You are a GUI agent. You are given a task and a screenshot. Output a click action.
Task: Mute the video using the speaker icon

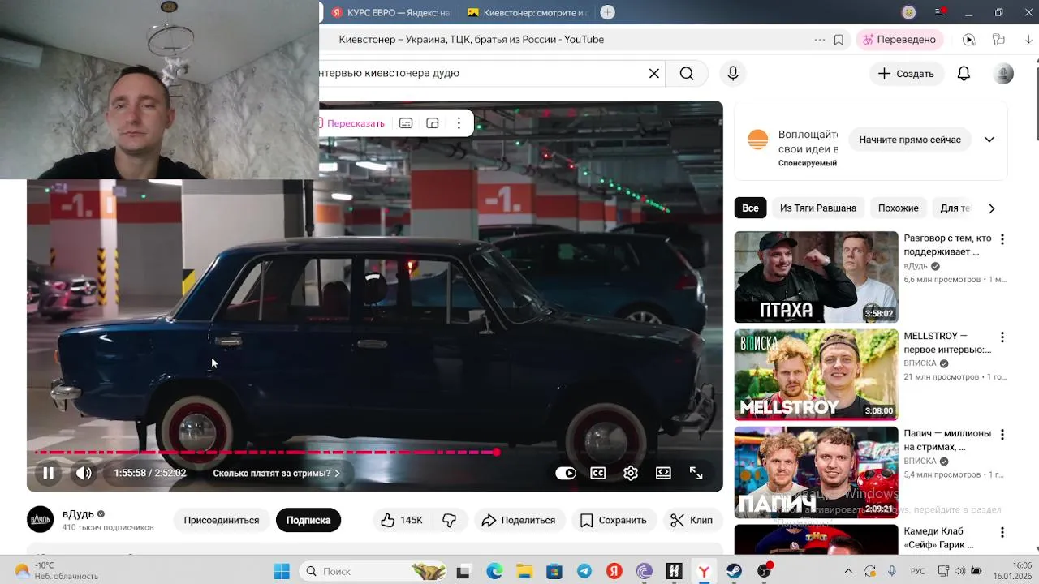(84, 473)
